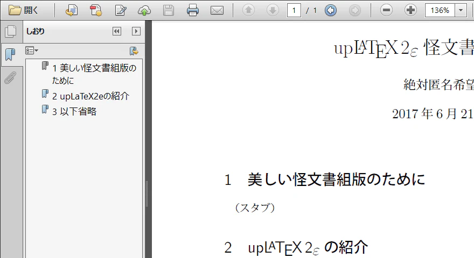Viewport: 474px width, 258px height.
Task: Click the create PDF file icon
Action: click(x=96, y=10)
